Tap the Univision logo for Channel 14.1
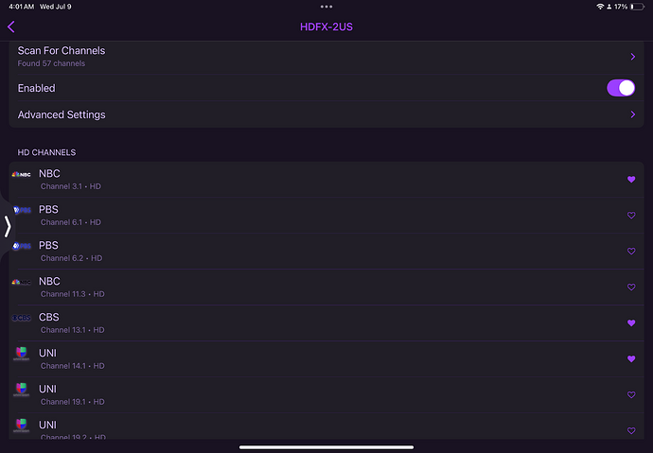The width and height of the screenshot is (653, 453). pyautogui.click(x=21, y=354)
